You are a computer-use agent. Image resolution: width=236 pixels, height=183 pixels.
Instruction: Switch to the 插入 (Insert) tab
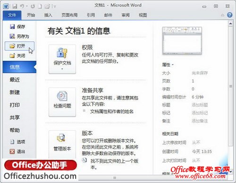48,15
